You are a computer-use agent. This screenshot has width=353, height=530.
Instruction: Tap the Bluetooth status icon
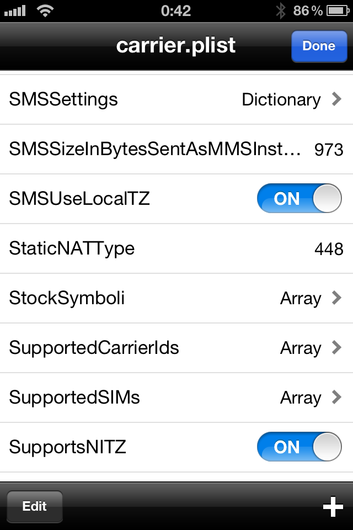[281, 11]
